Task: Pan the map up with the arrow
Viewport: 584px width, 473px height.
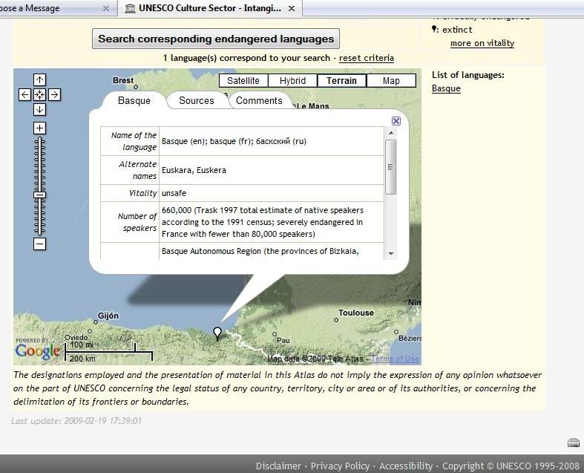Action: [39, 79]
